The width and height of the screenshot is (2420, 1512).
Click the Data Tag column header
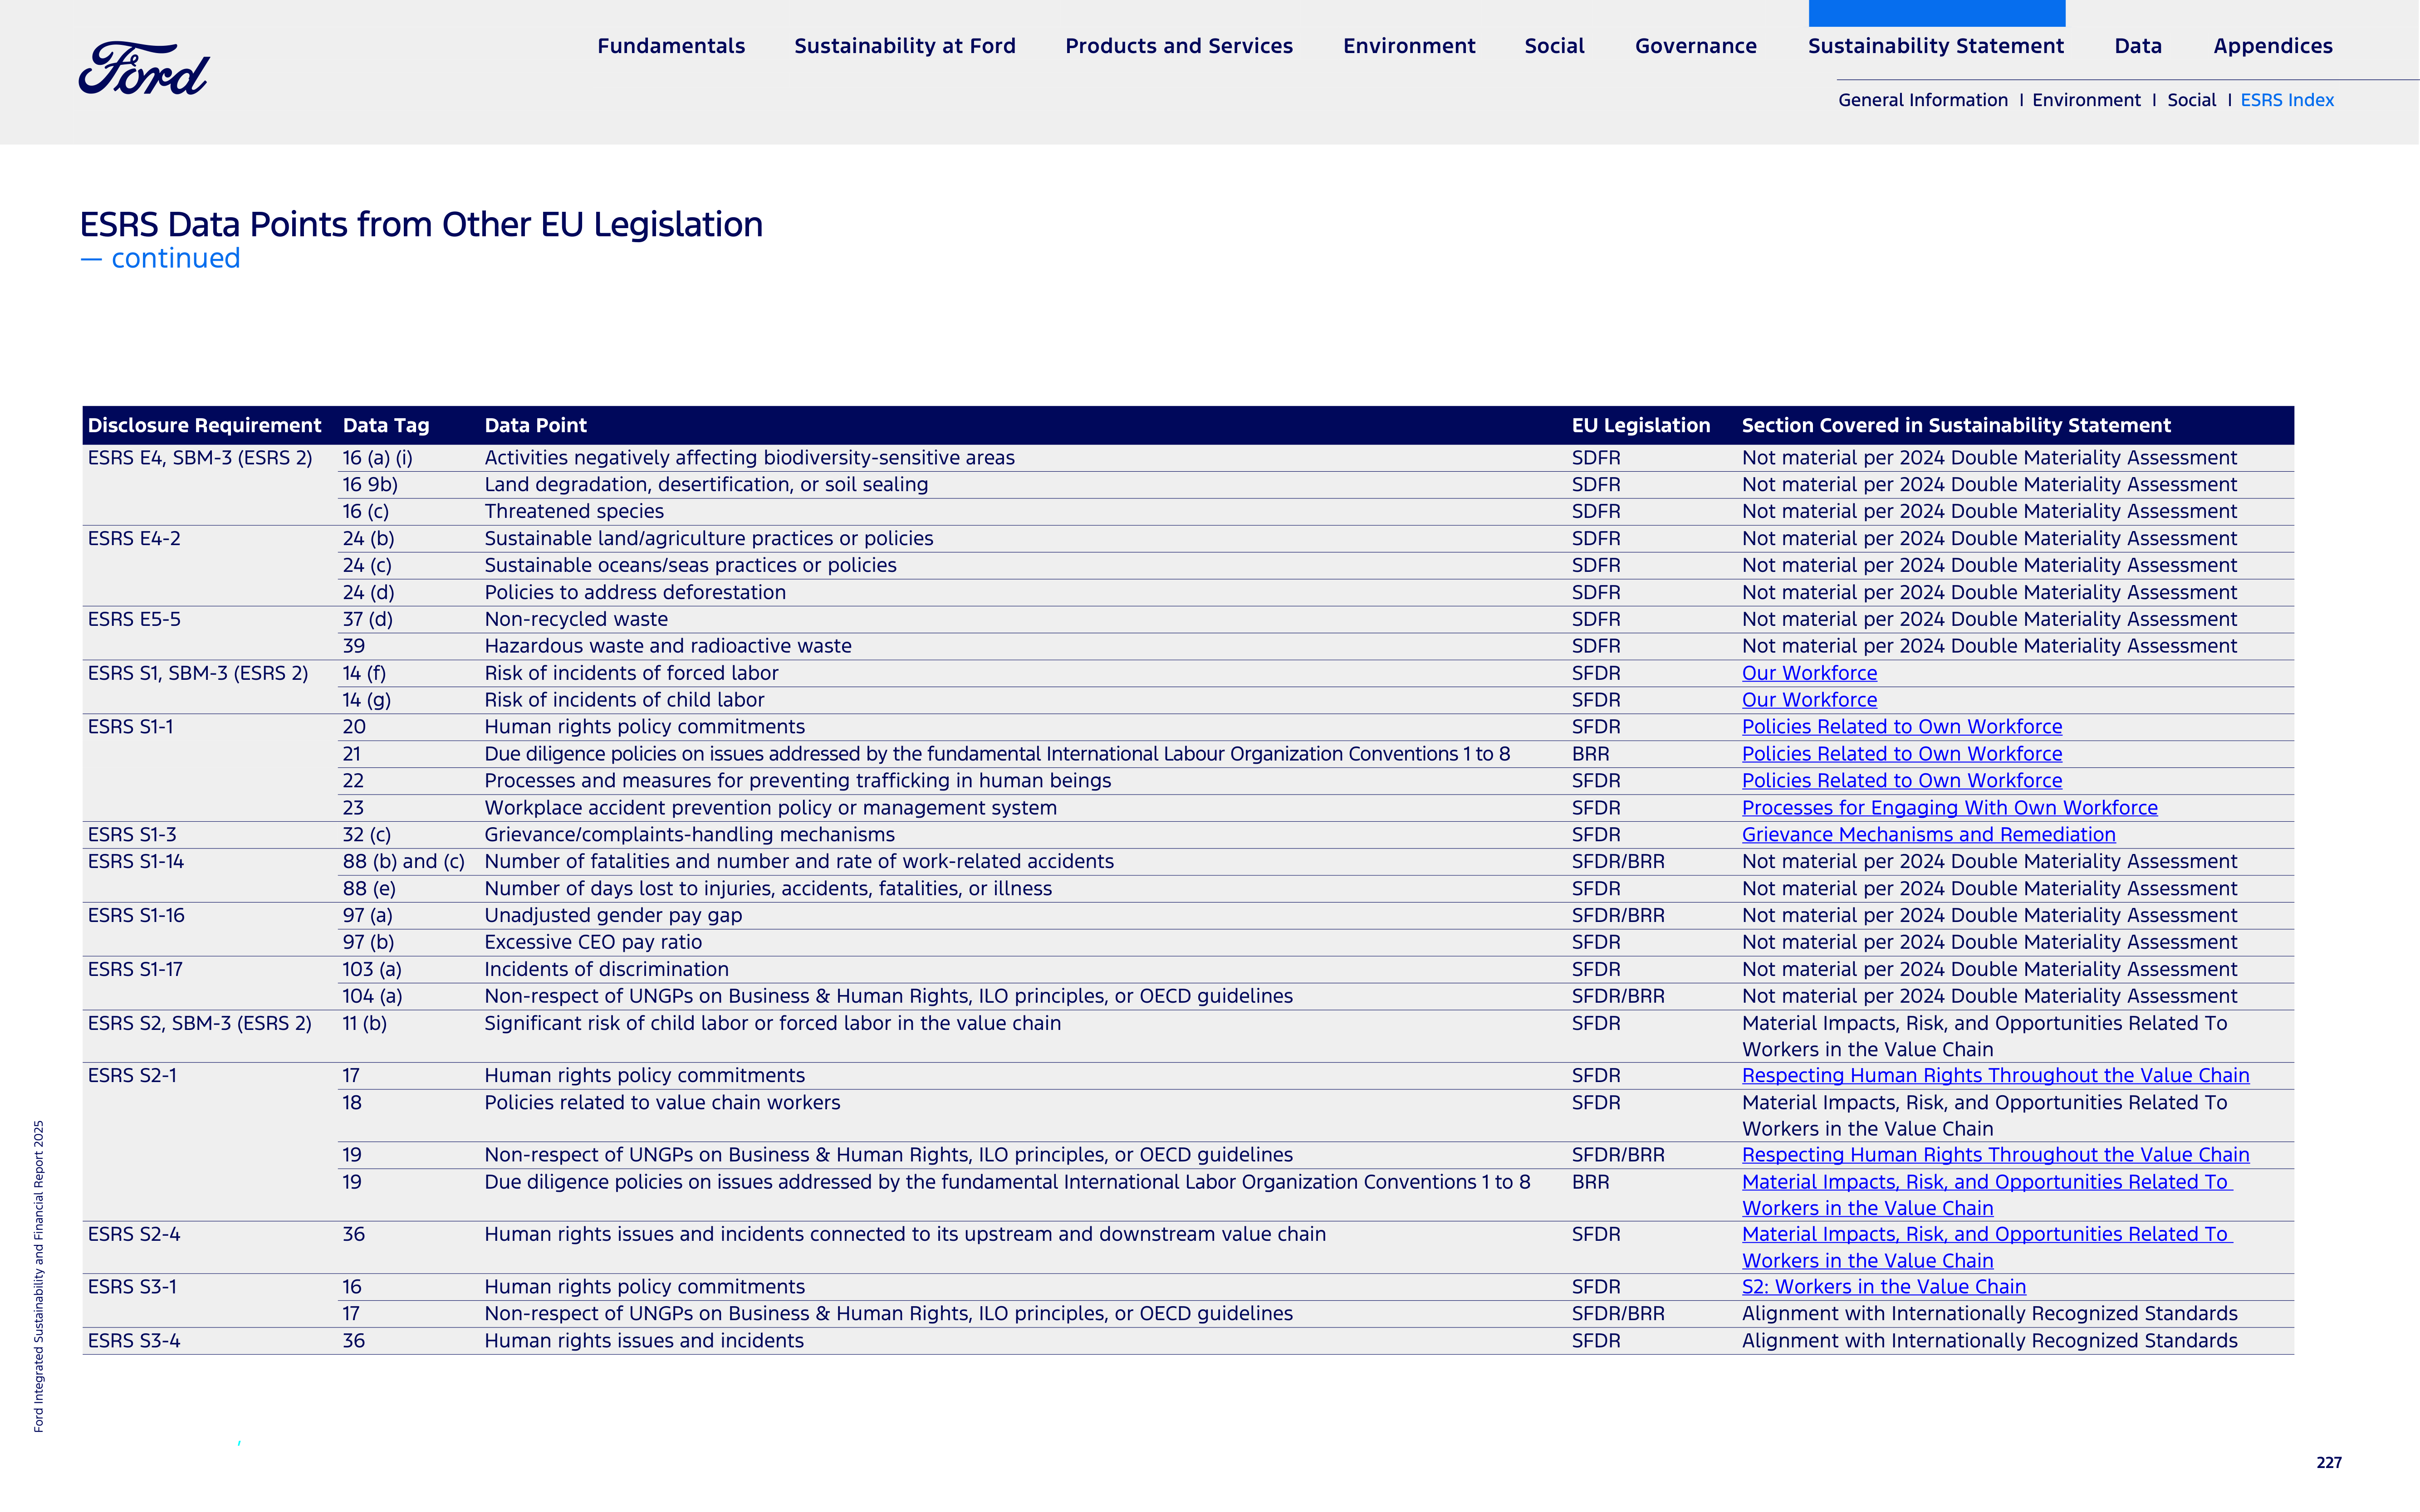[386, 425]
